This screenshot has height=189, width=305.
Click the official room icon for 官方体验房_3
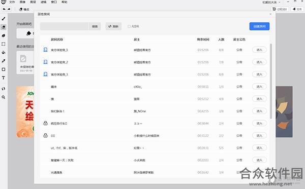(45, 74)
